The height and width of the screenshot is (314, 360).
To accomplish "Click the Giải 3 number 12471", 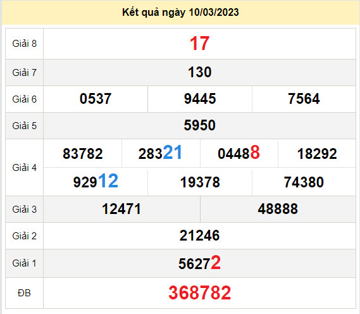I will (x=121, y=209).
